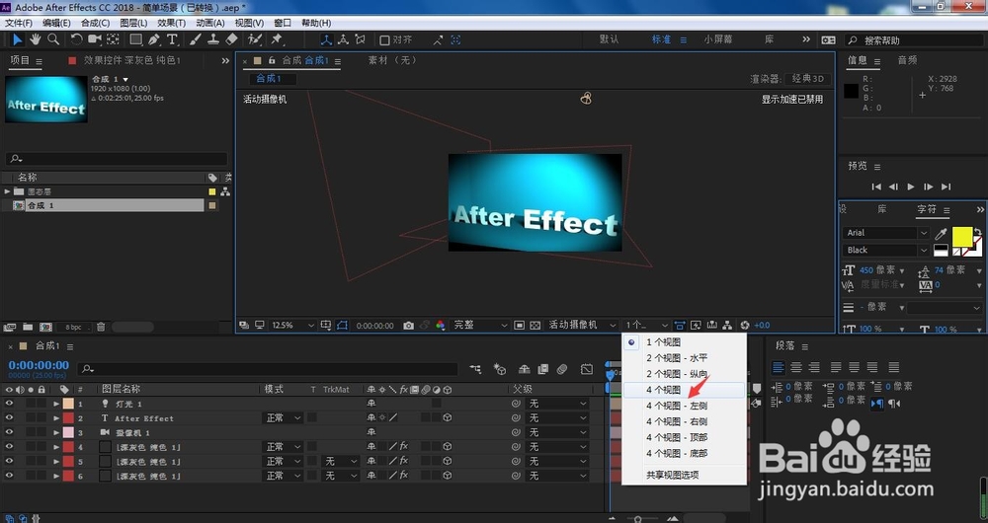Select the Zoom magnifier tool
The width and height of the screenshot is (988, 523).
(53, 39)
